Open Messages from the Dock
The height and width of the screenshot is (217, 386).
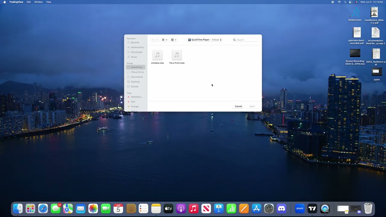point(55,208)
